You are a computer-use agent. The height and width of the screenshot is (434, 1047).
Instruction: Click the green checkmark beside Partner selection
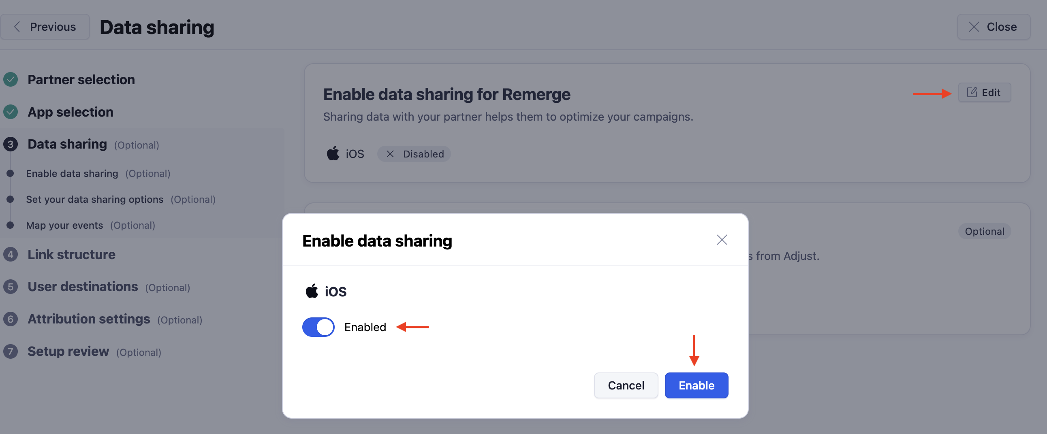10,80
